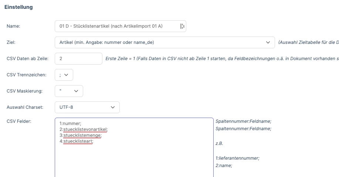Click the Name: label
The image size is (339, 177).
pyautogui.click(x=13, y=26)
